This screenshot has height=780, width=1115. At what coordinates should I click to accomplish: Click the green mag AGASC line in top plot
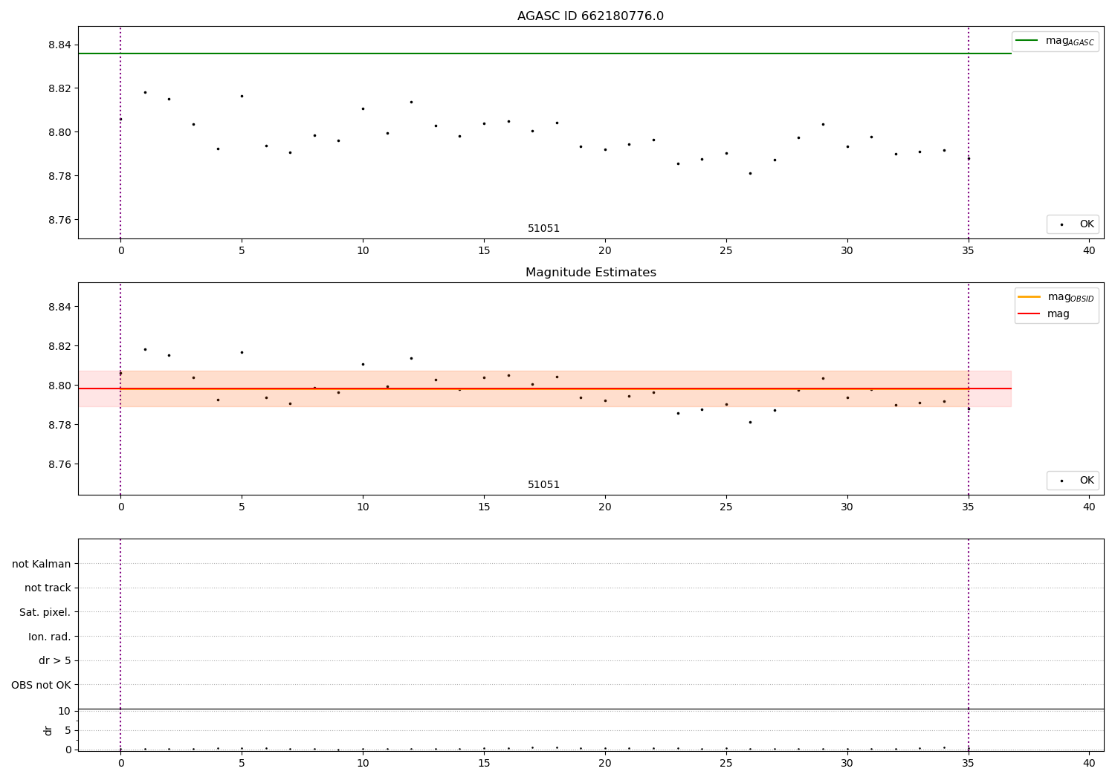click(x=544, y=53)
